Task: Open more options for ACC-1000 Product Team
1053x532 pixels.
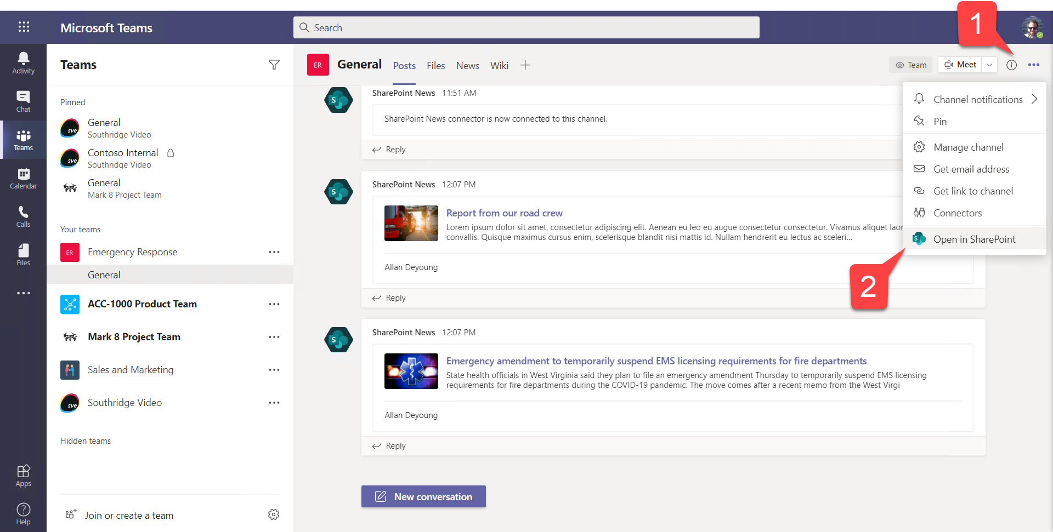Action: pyautogui.click(x=274, y=304)
